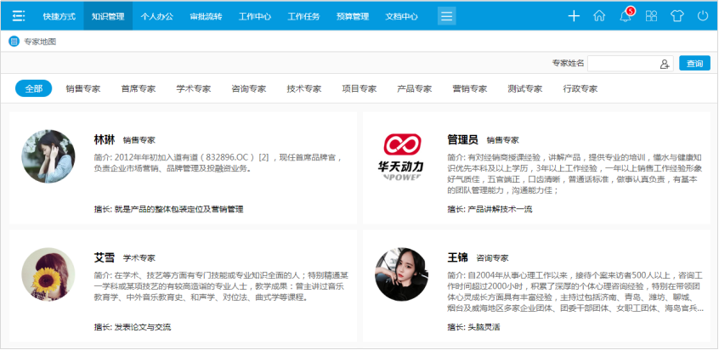This screenshot has width=719, height=350.
Task: Switch to 行政专家 filter
Action: pyautogui.click(x=580, y=88)
